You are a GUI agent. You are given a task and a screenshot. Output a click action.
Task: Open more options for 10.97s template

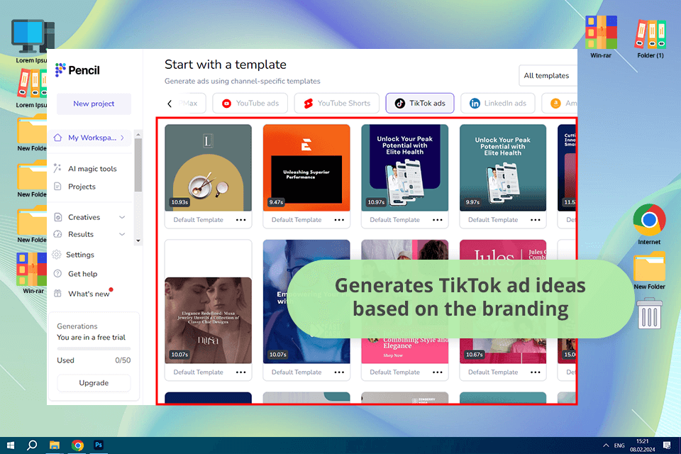click(x=438, y=220)
